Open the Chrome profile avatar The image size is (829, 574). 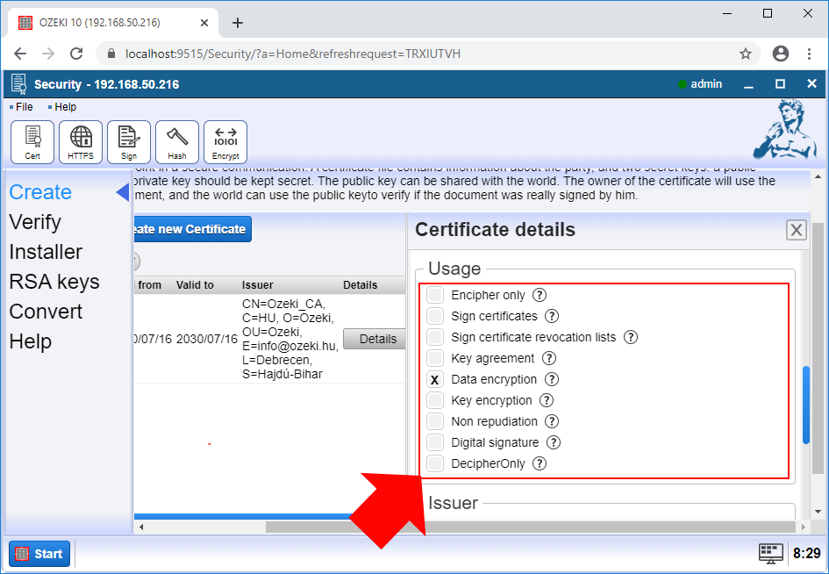pyautogui.click(x=781, y=54)
